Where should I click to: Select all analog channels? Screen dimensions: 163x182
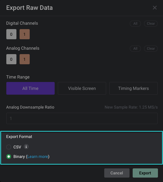pyautogui.click(x=135, y=48)
